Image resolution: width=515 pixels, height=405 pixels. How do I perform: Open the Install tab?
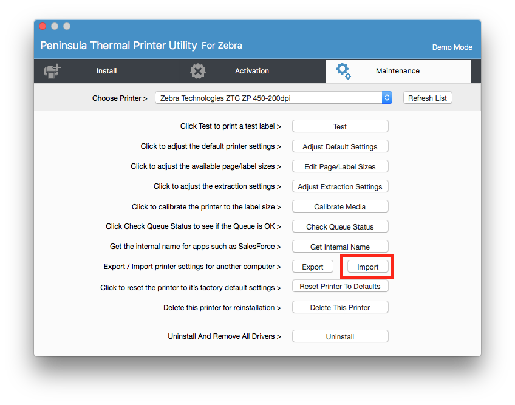[106, 71]
